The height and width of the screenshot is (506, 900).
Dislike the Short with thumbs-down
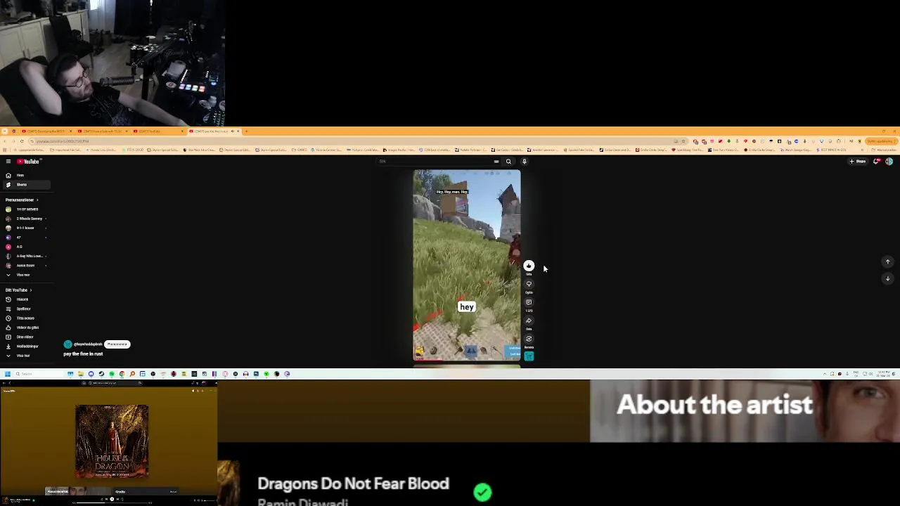(x=529, y=284)
